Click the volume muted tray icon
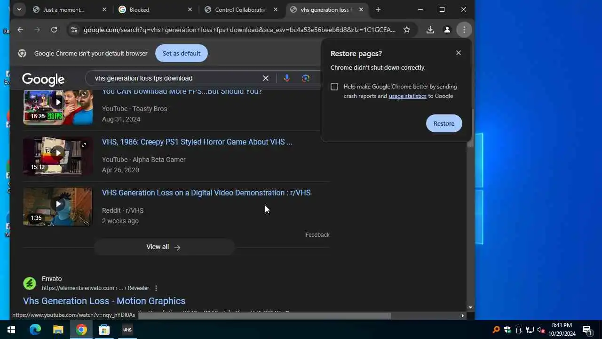This screenshot has width=602, height=339. 541,330
